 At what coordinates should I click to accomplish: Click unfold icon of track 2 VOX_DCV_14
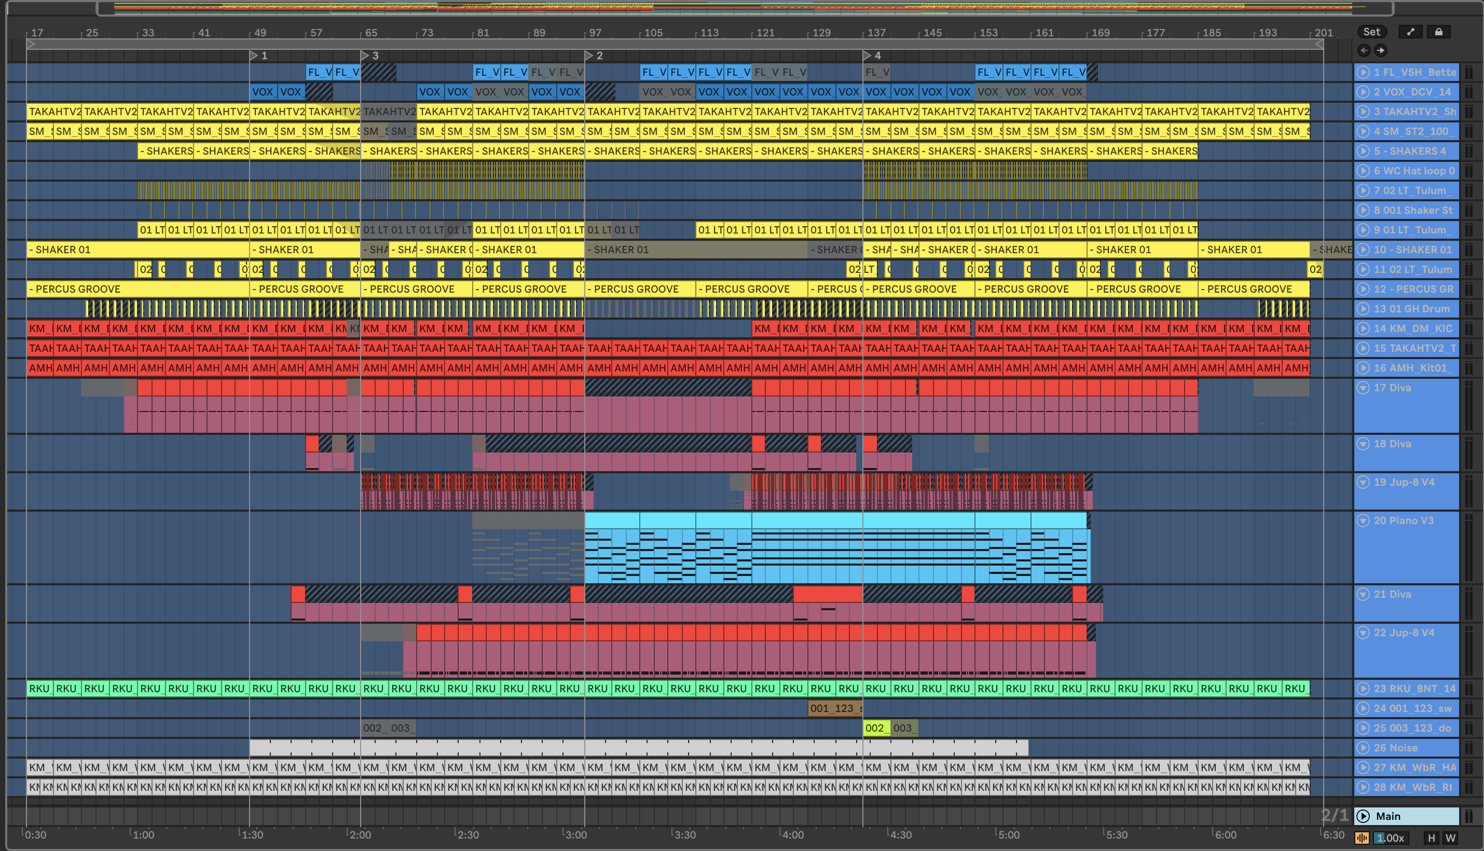pos(1363,92)
